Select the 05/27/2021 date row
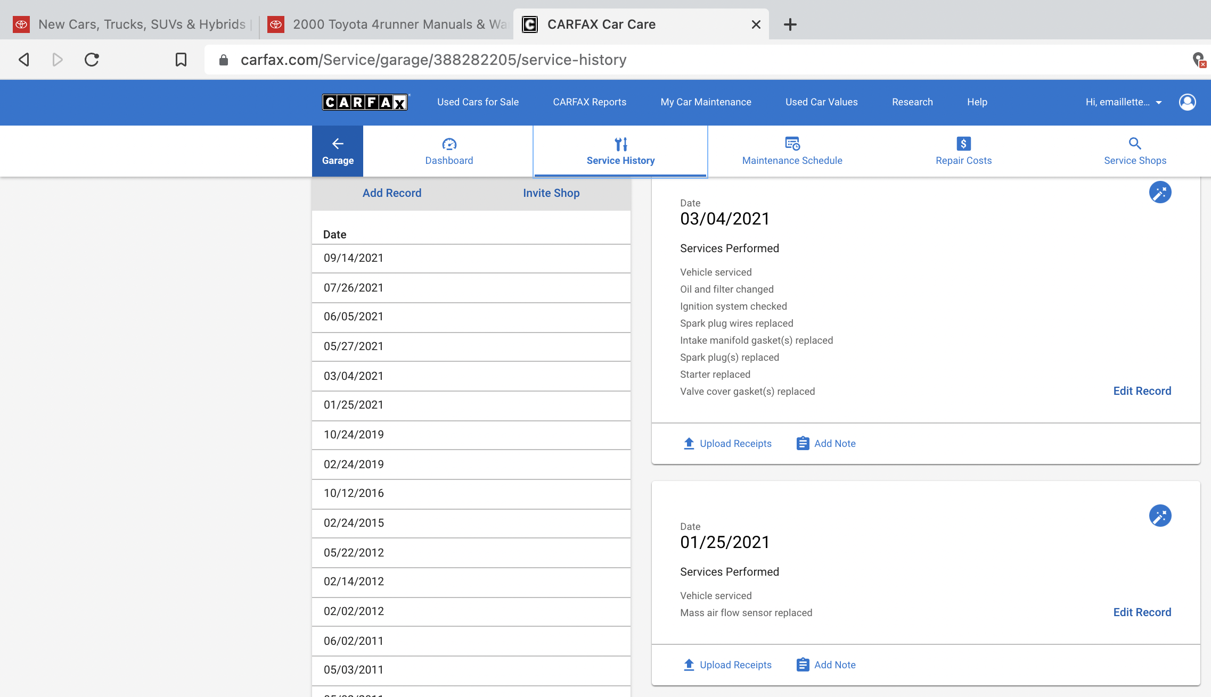The width and height of the screenshot is (1211, 697). point(471,347)
